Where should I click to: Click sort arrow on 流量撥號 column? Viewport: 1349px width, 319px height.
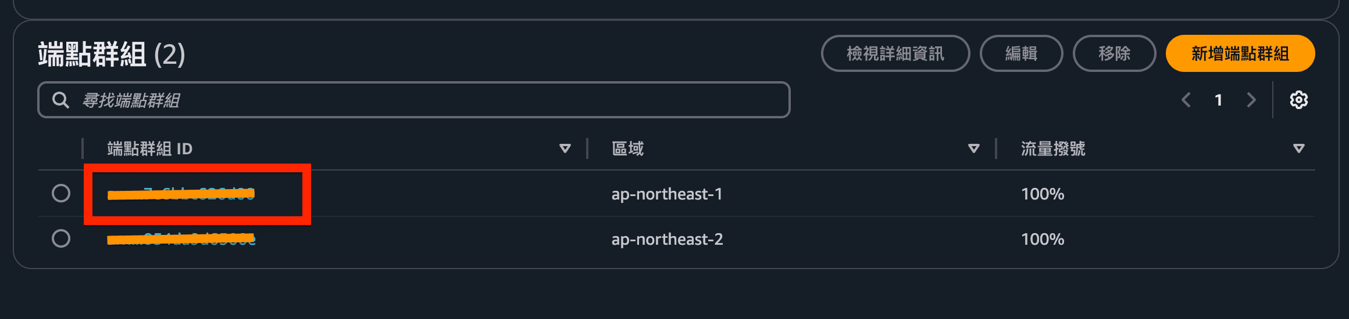tap(1298, 148)
